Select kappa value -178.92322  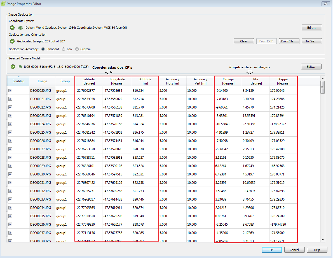point(283,124)
